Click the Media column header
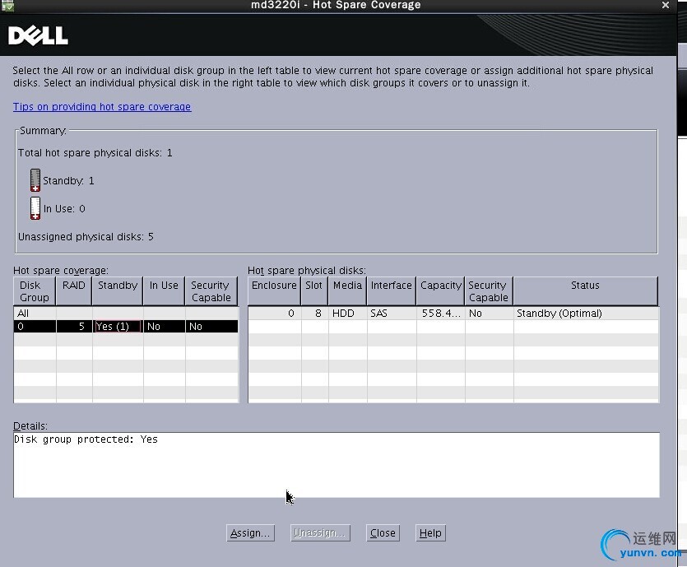687x567 pixels. tap(347, 291)
